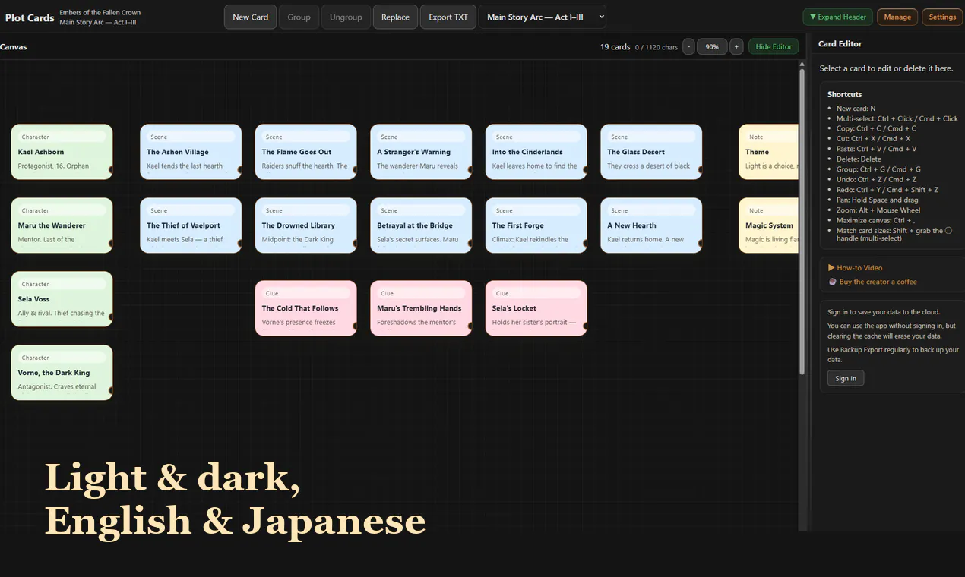The width and height of the screenshot is (965, 577).
Task: Grab resize handle on Maru the Wanderer card
Action: (x=111, y=244)
